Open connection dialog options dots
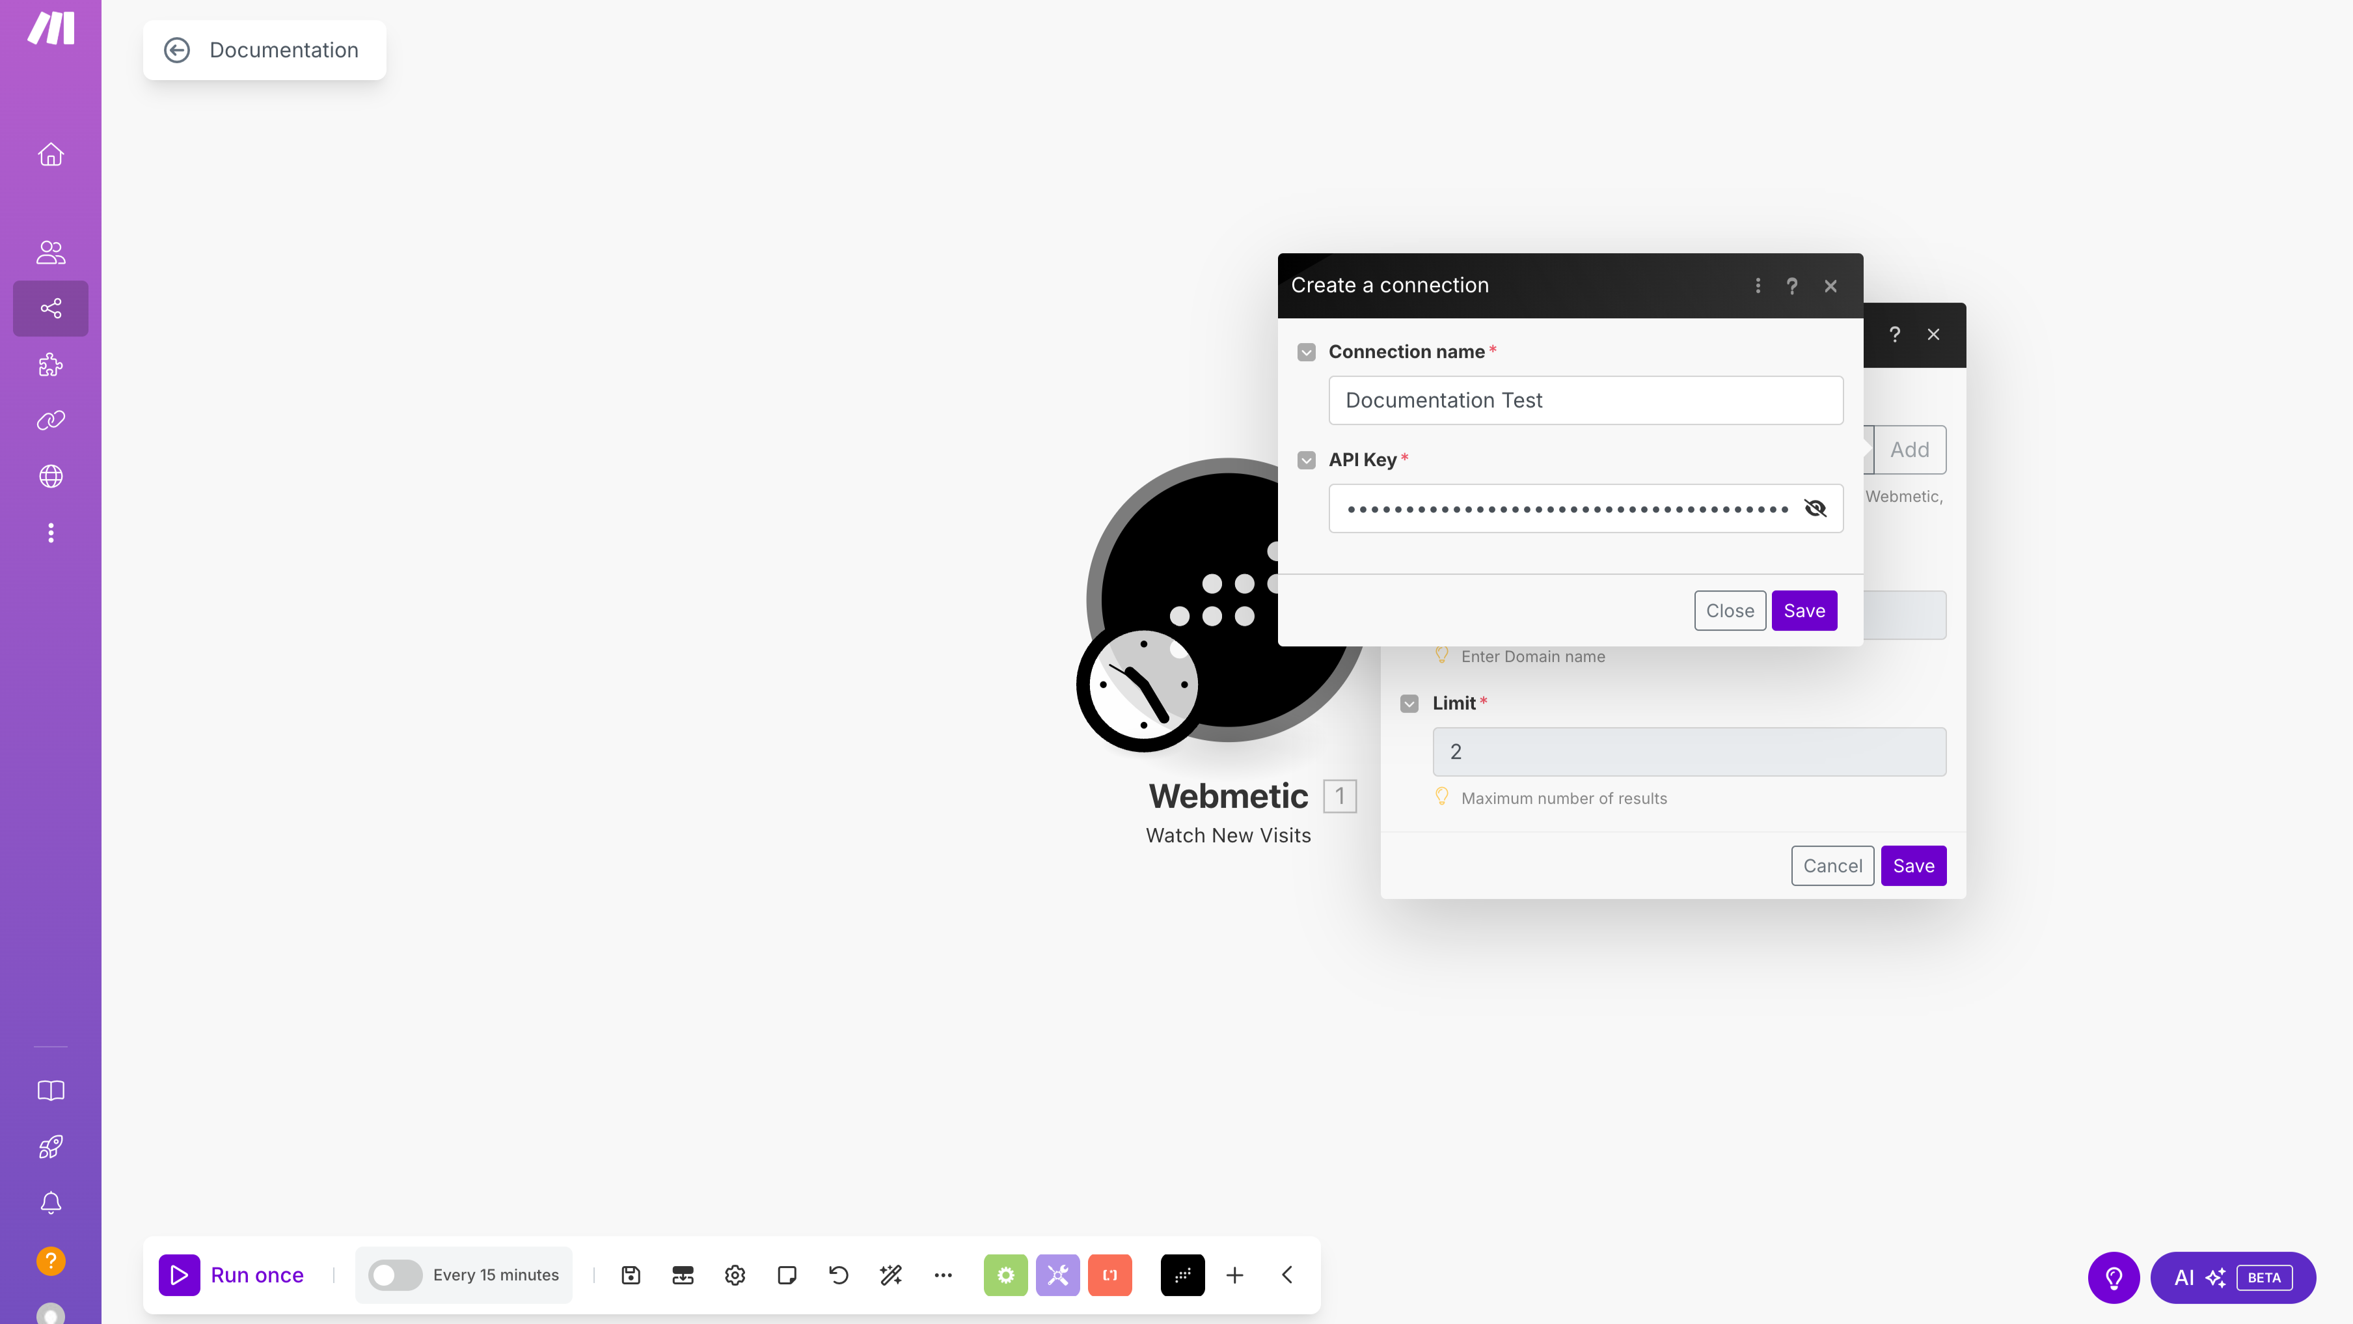 tap(1758, 286)
